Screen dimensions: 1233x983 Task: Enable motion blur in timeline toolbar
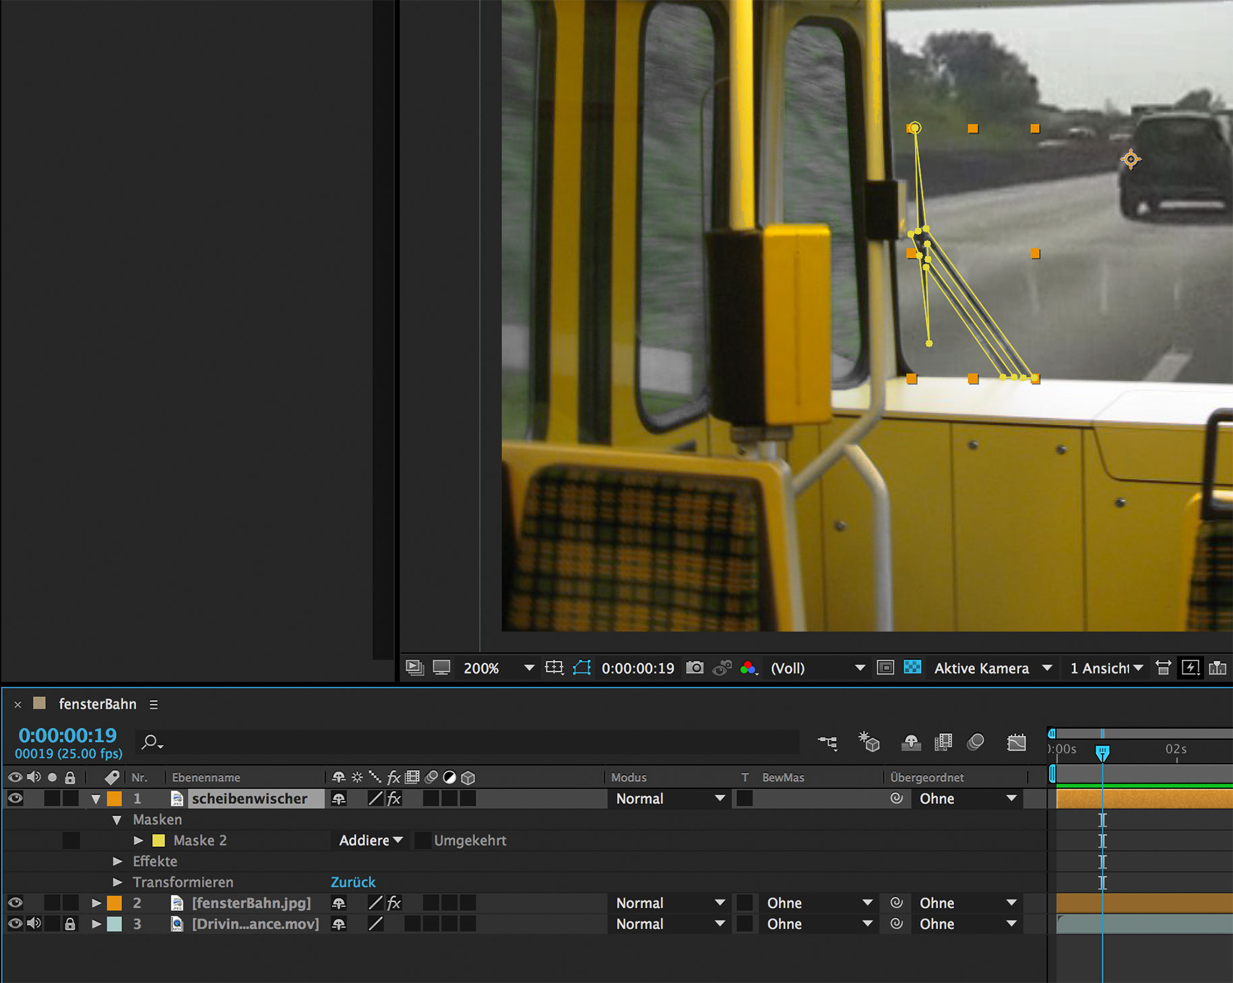(x=975, y=742)
